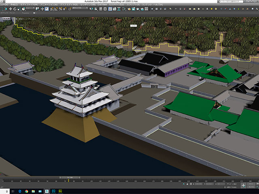Activate the Select and Rotate tool

coord(15,8)
